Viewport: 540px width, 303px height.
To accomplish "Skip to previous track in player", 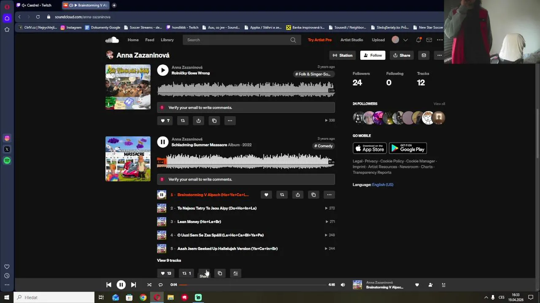I will click(109, 285).
